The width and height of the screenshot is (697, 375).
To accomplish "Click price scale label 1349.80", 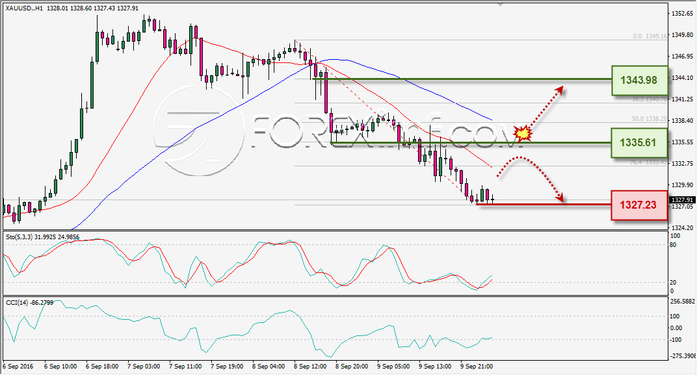I will 682,34.
